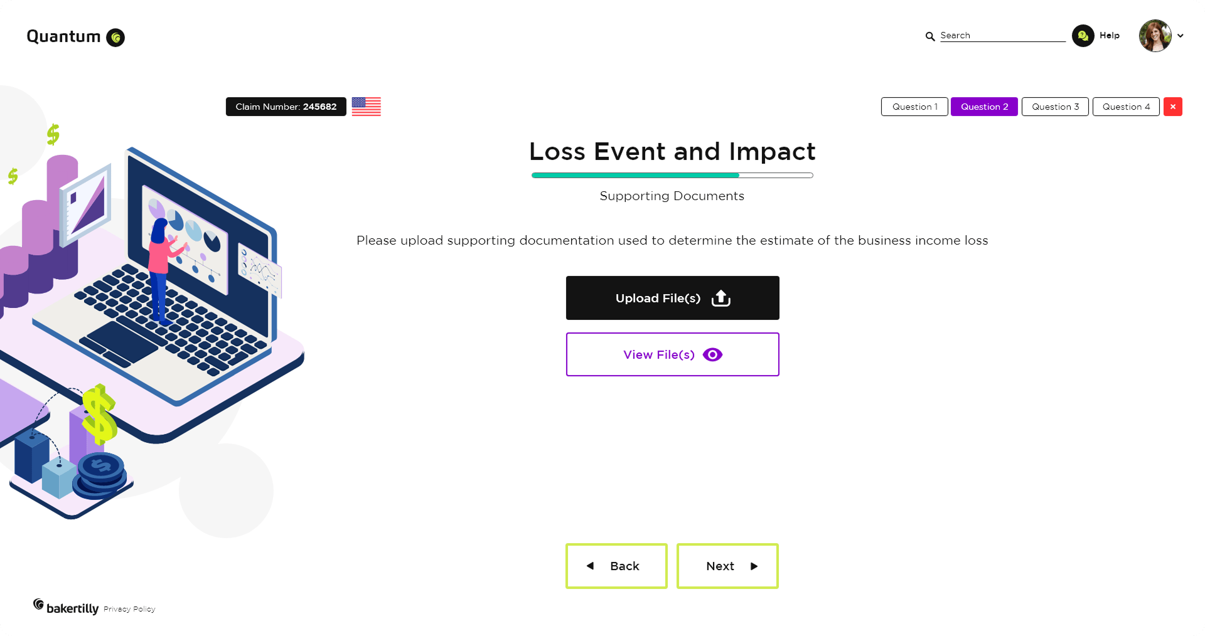Expand the user profile dropdown chevron

pyautogui.click(x=1181, y=36)
